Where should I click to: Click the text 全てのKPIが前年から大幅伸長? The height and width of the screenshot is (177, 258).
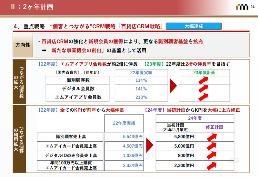click(x=92, y=110)
